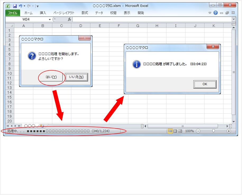Click the 100% zoom level label
This screenshot has width=242, height=195.
189,131
